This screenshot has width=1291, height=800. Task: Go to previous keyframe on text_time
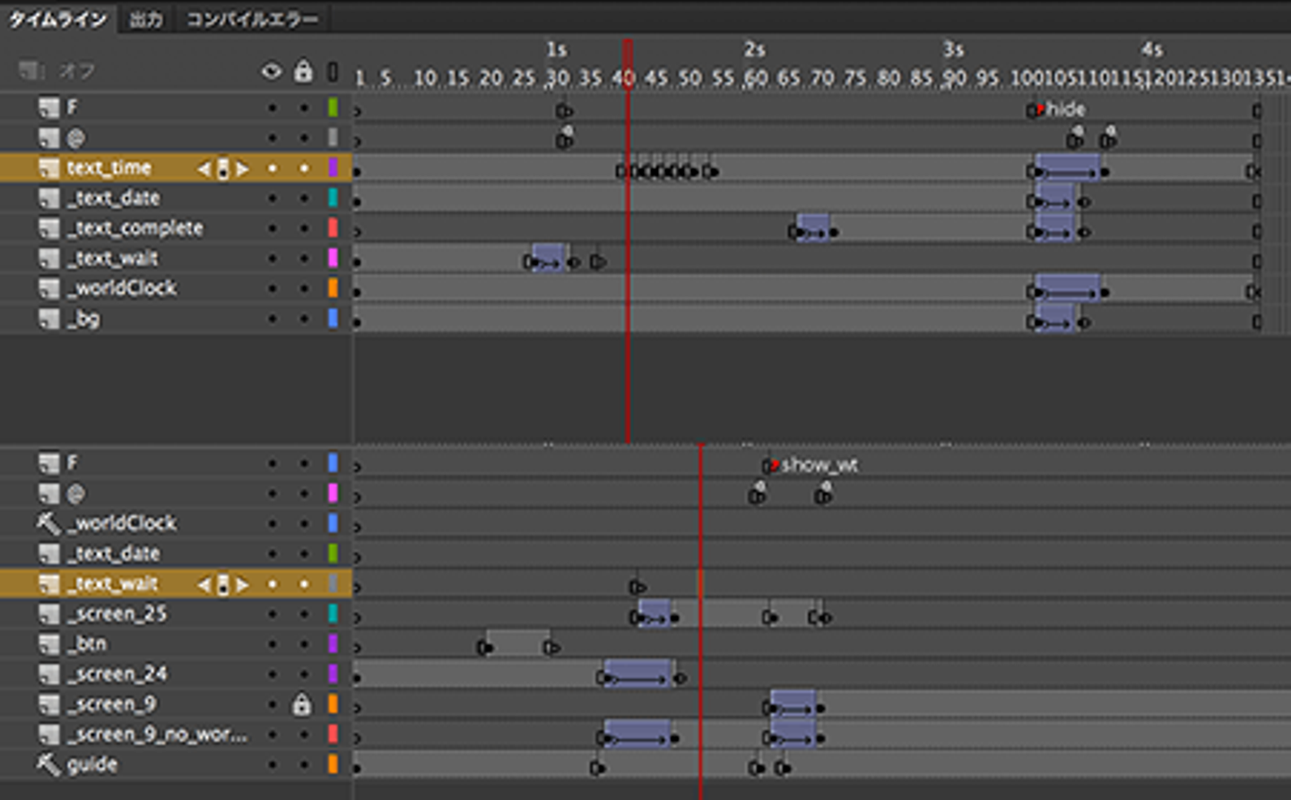click(204, 168)
